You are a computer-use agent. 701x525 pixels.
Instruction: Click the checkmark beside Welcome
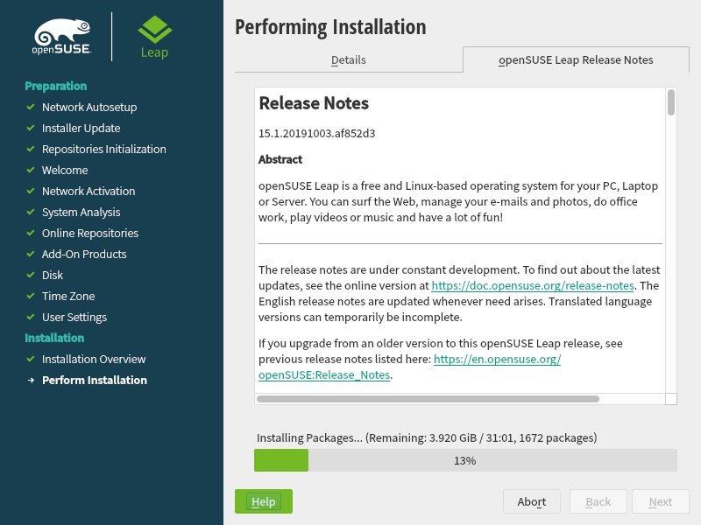[x=31, y=170]
